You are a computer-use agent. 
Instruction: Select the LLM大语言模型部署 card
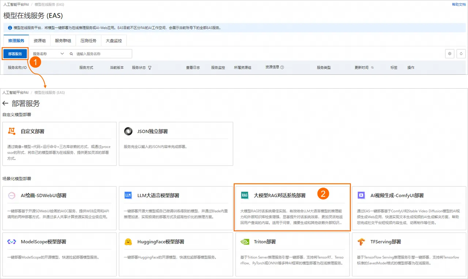tap(174, 208)
